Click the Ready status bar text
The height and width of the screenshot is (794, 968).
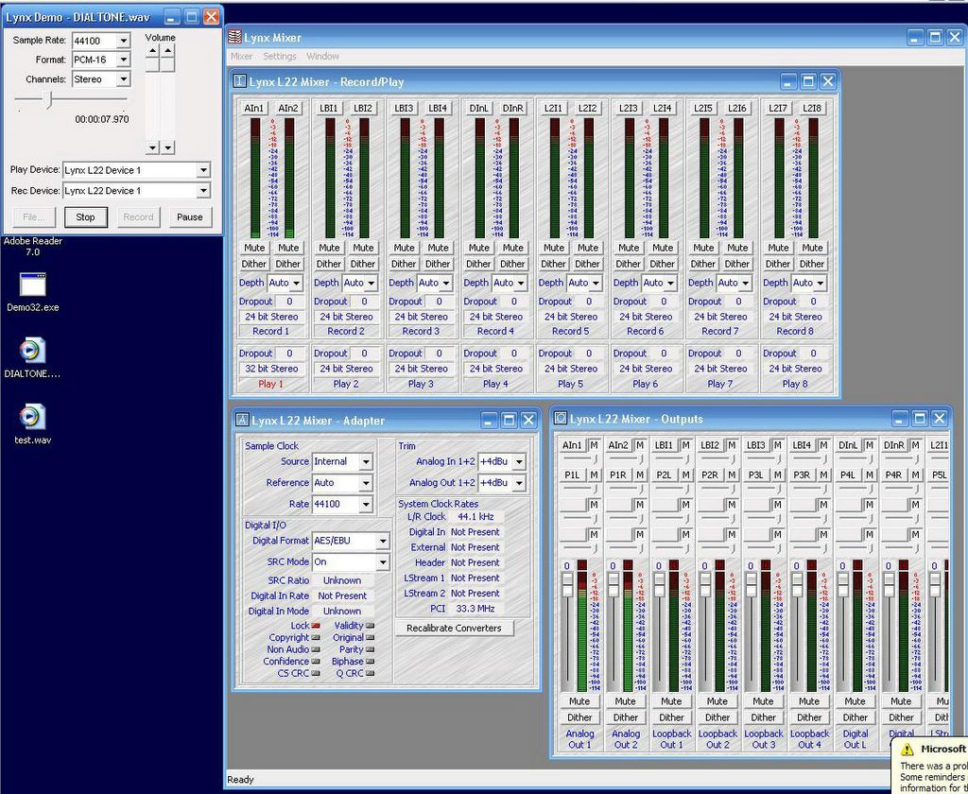click(x=240, y=780)
